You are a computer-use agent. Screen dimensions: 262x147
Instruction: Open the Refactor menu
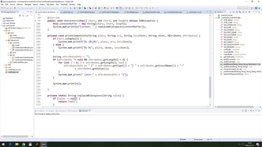pos(20,4)
